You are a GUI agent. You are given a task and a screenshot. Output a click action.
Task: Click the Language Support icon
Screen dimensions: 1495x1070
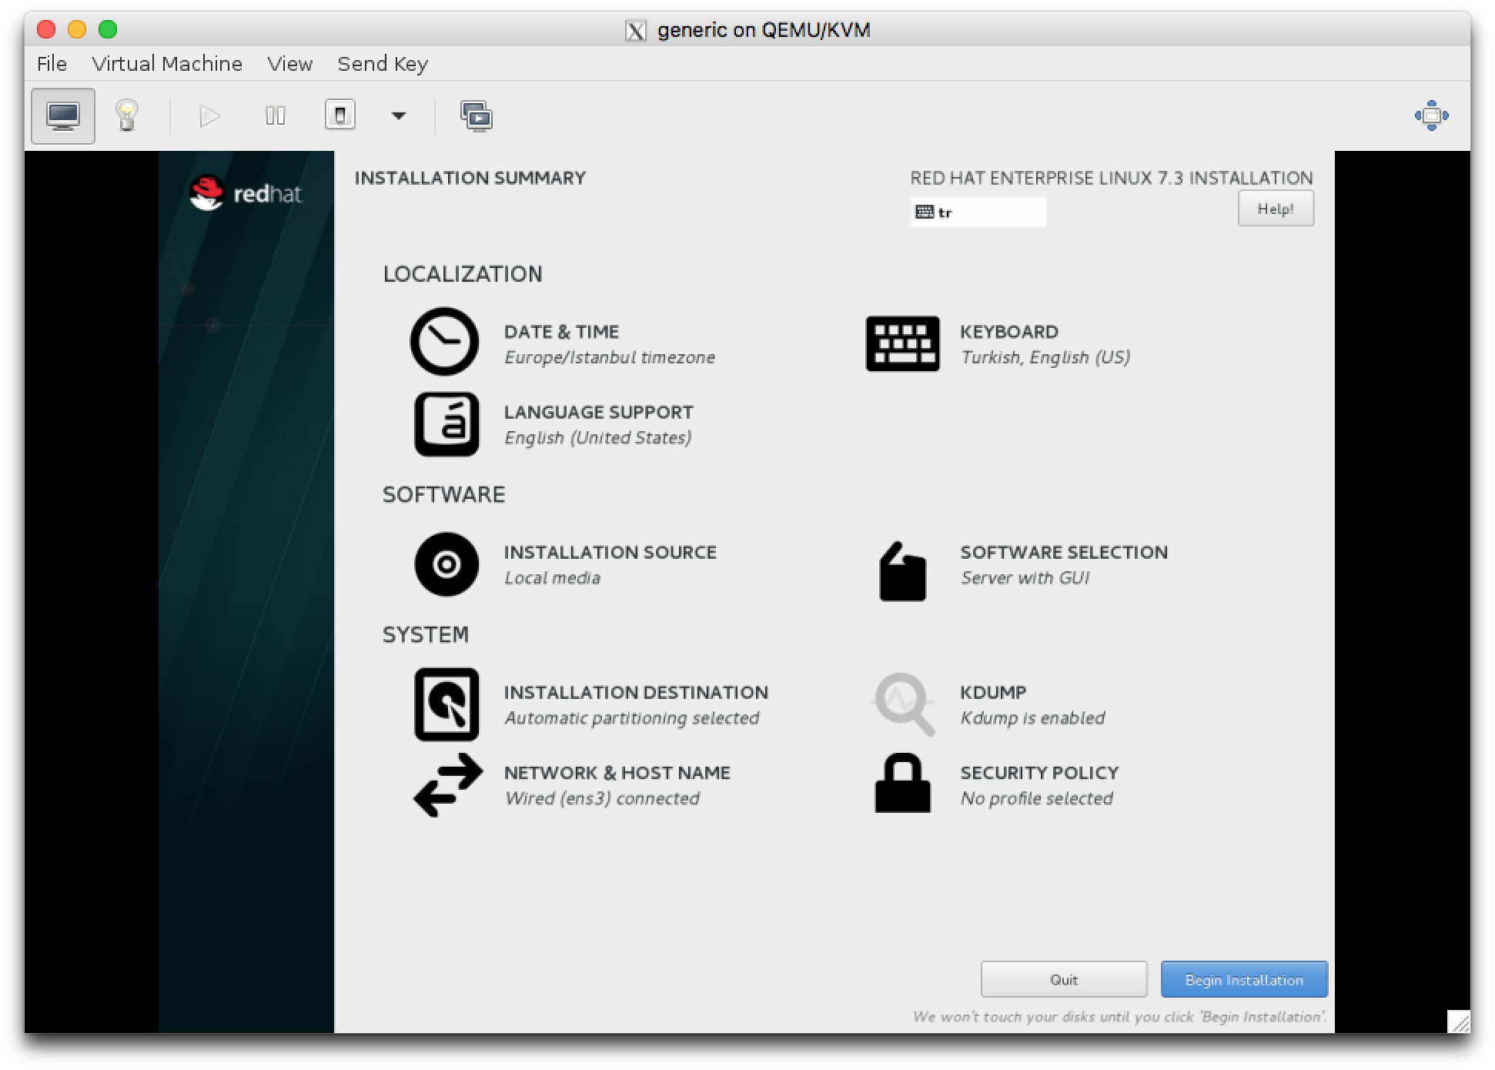445,424
